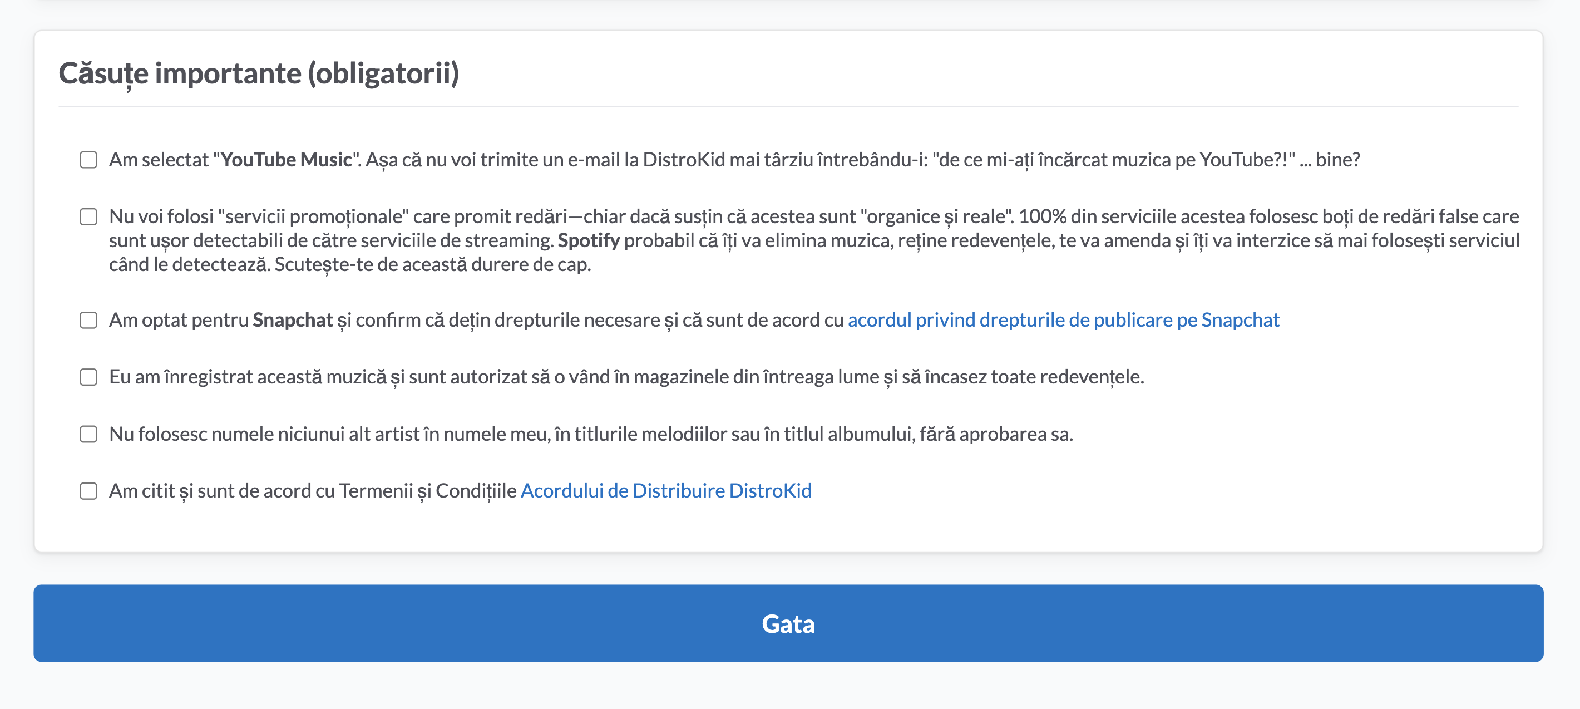This screenshot has width=1580, height=709.
Task: Submit the form with the Gata button
Action: click(x=788, y=623)
